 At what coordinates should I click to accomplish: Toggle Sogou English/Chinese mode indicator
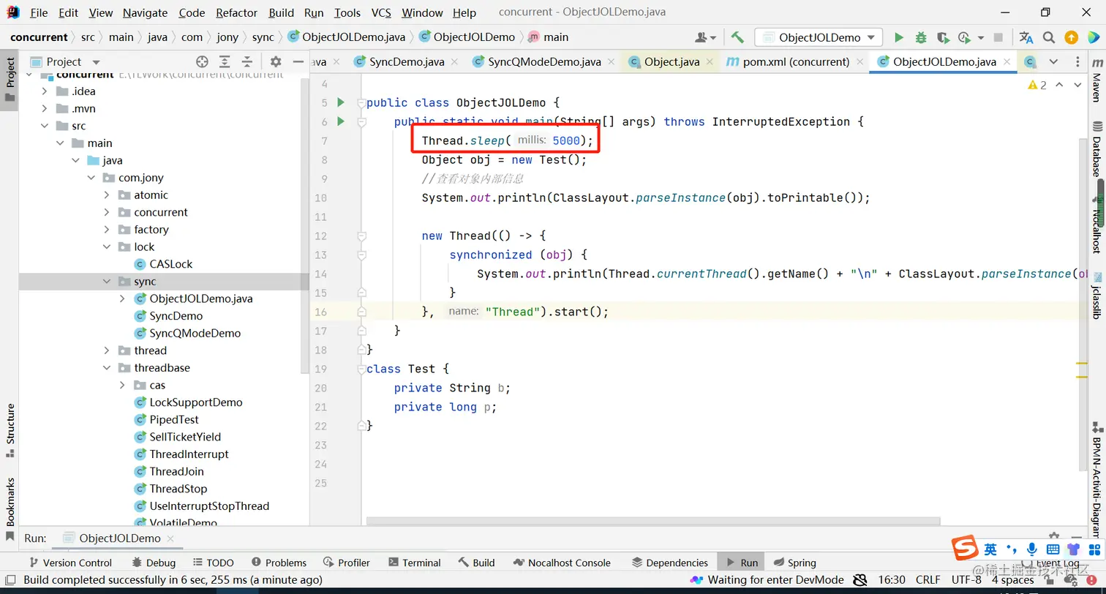(990, 549)
